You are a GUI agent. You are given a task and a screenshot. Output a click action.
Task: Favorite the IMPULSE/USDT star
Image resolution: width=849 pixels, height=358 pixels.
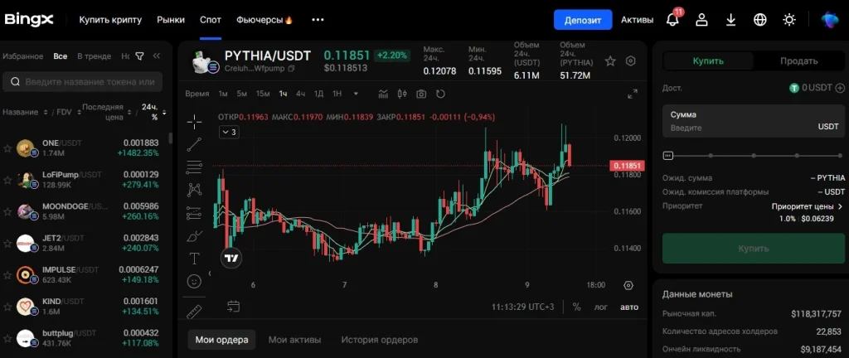point(7,275)
